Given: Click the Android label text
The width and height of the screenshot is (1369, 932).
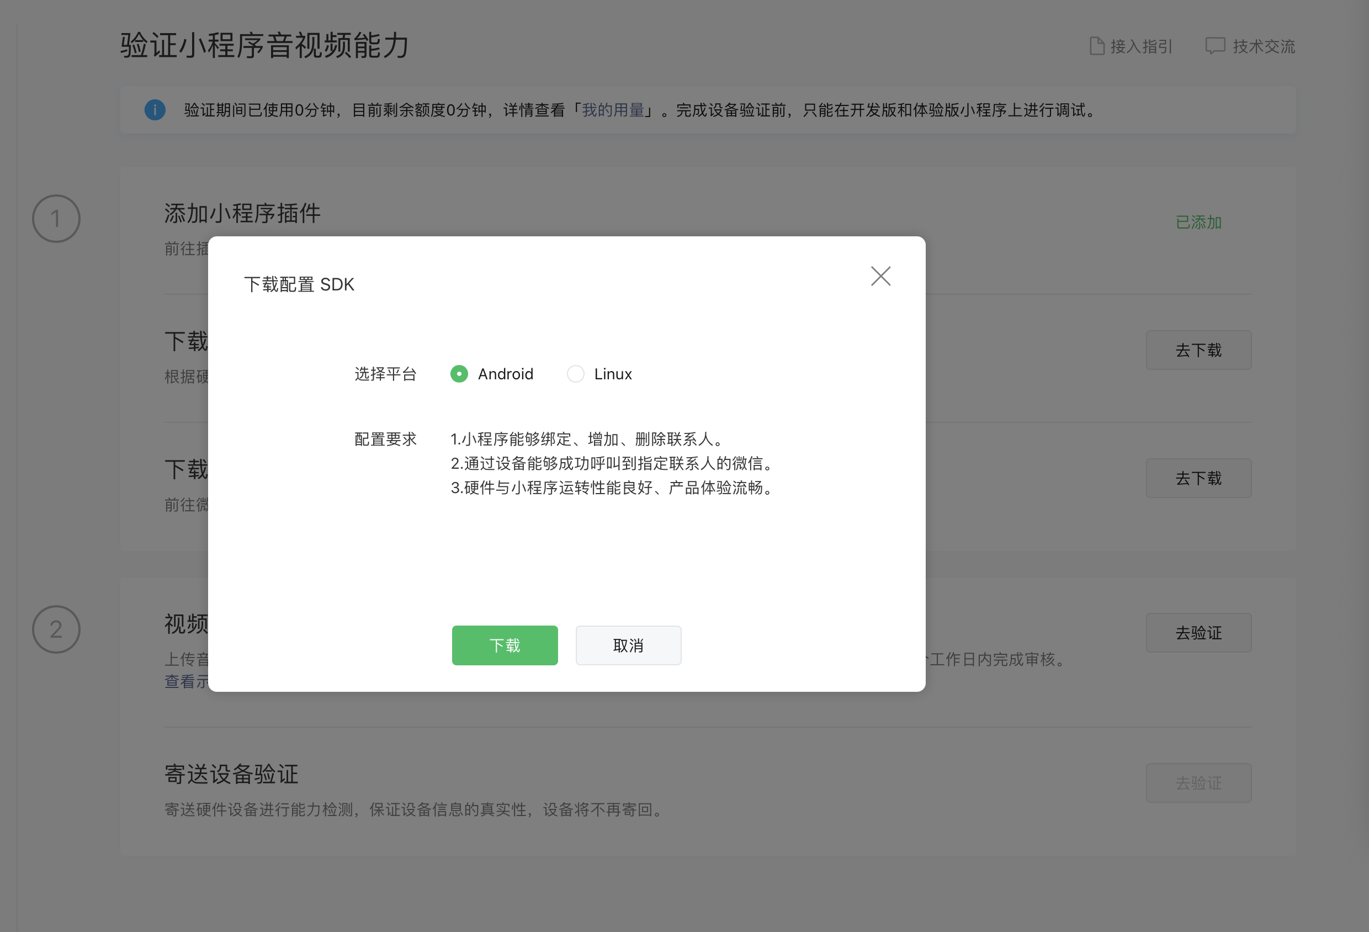Looking at the screenshot, I should [506, 374].
